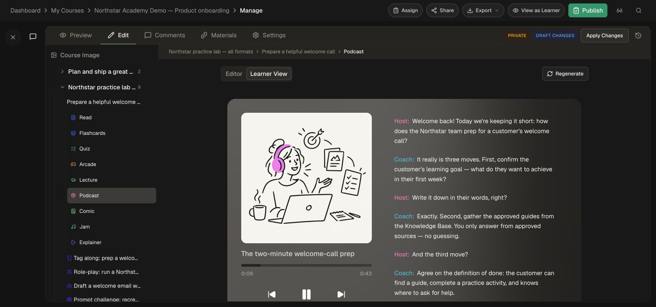Click the Explainer play triangle icon
656x307 pixels.
coord(73,242)
